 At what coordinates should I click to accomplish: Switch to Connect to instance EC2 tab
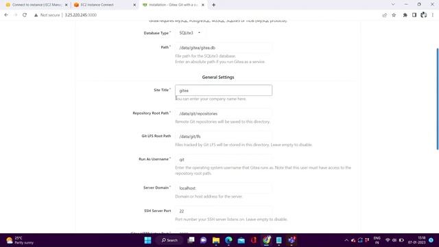(x=36, y=5)
